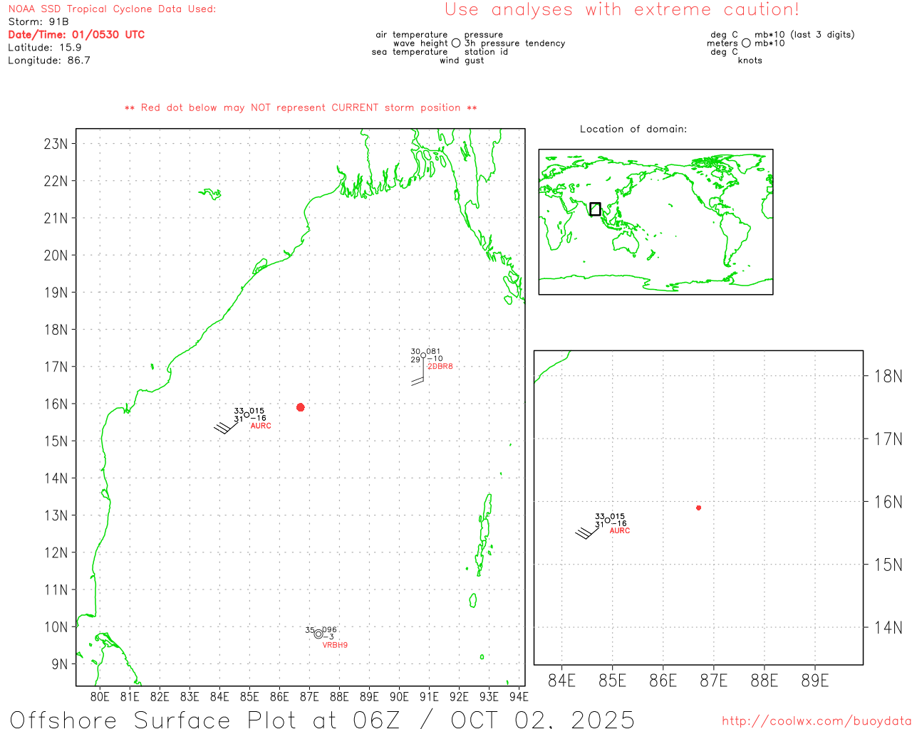Viewport: 912px width, 729px height.
Task: Click the 'Offshore Surface Plot at 06Z' title
Action: click(x=205, y=719)
